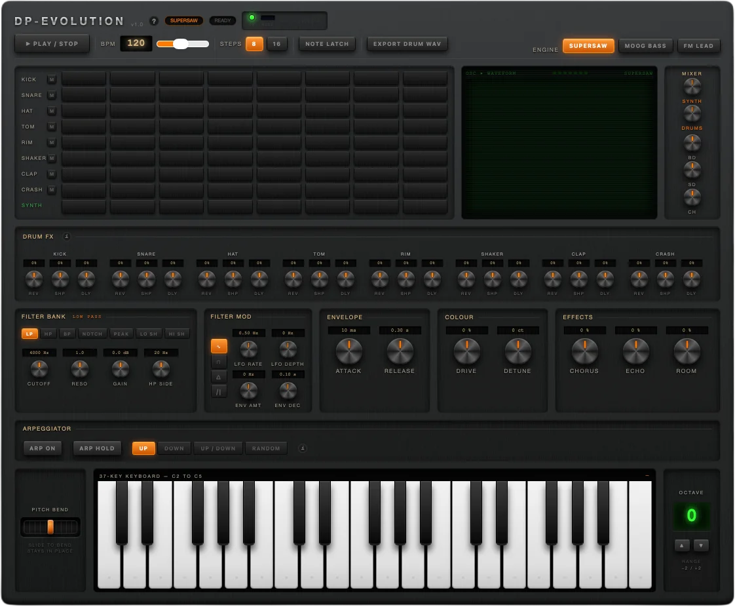This screenshot has width=735, height=607.
Task: Click the Crash SHP knob in Drum FX
Action: pyautogui.click(x=665, y=279)
